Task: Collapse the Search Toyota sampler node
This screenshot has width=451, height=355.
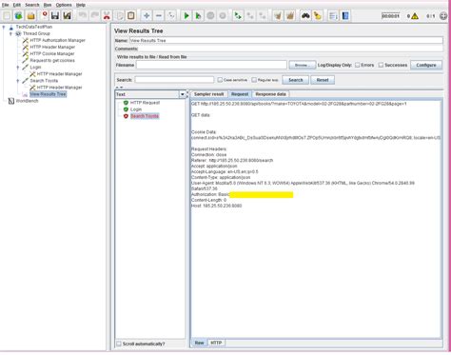Action: coord(18,81)
